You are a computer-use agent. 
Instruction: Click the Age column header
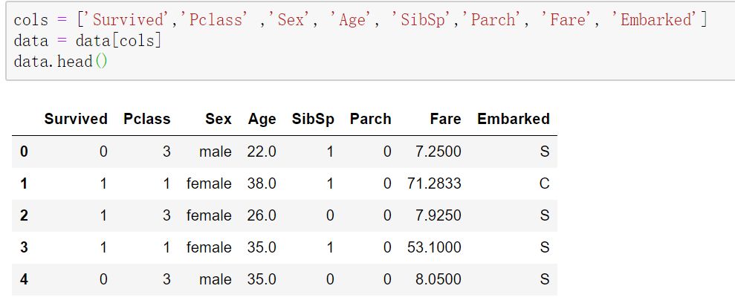pos(262,119)
